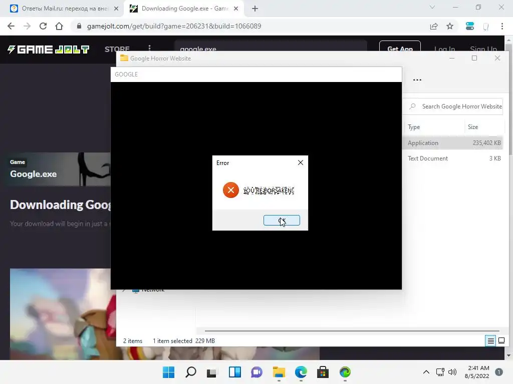Click the red error icon in dialog

(x=230, y=190)
